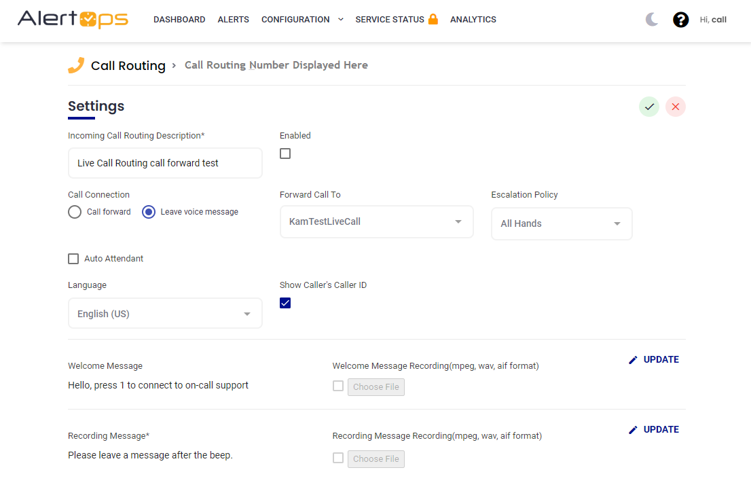Open the Configuration menu
Screen dimensions: 751x487
tap(301, 20)
